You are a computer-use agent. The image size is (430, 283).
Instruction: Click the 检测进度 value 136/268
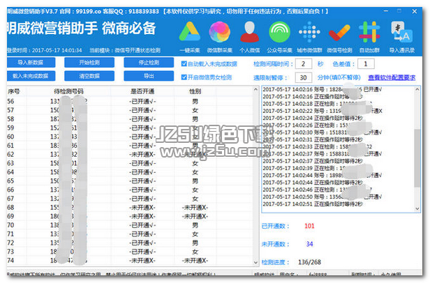[x=309, y=262]
